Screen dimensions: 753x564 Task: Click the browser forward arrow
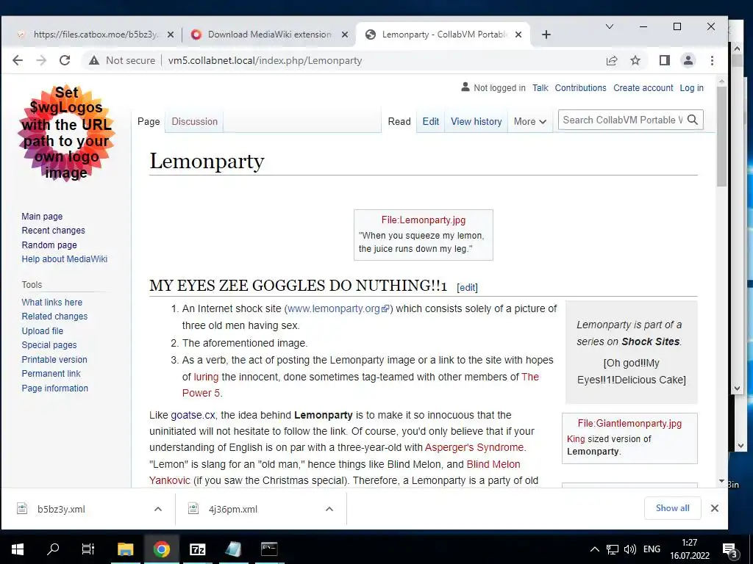(x=41, y=60)
